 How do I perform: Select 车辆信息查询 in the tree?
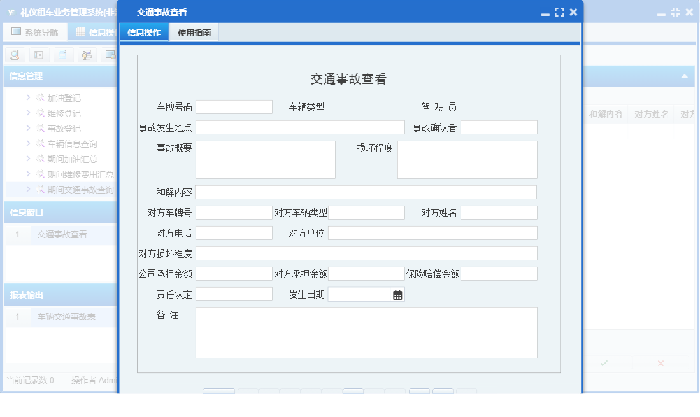click(72, 144)
